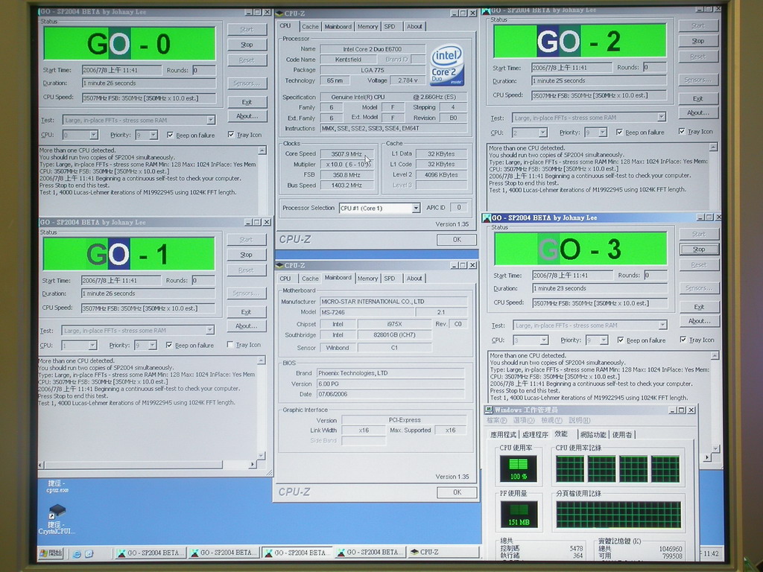Open the Windows Start button on the taskbar
Image resolution: width=763 pixels, height=572 pixels.
(51, 553)
